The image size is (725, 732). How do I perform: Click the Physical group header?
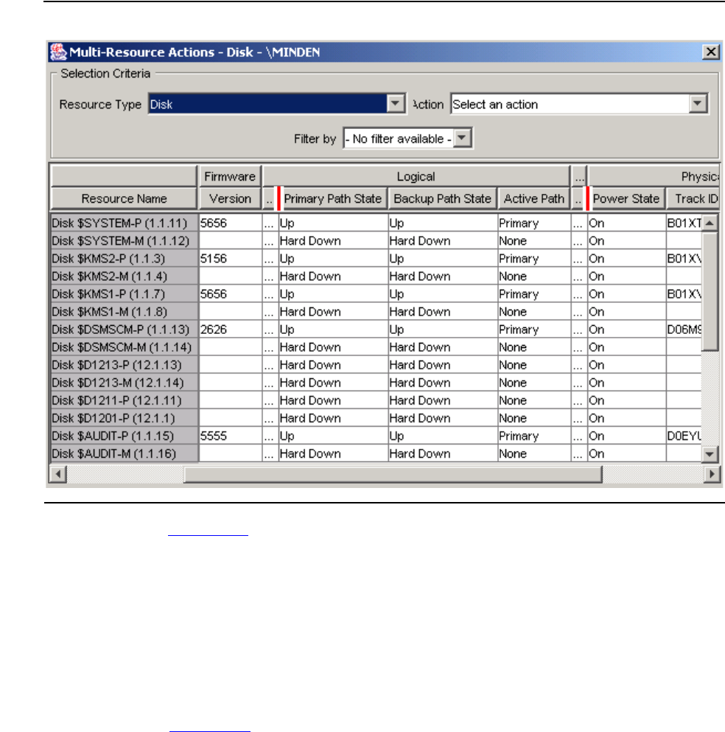click(x=654, y=176)
